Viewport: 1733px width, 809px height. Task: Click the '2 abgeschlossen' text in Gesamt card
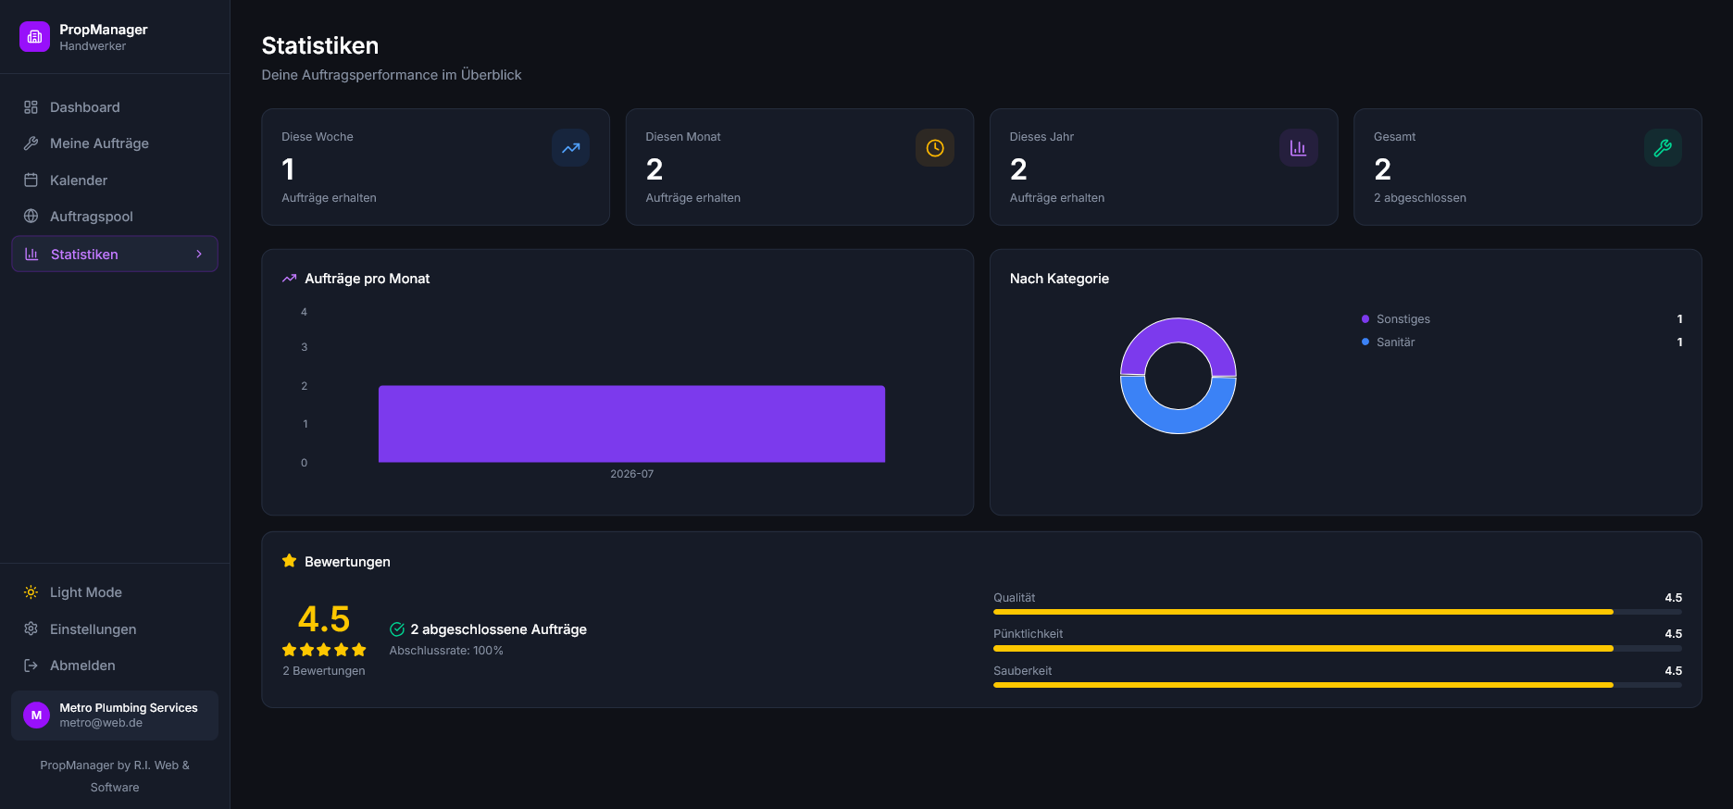click(x=1420, y=198)
